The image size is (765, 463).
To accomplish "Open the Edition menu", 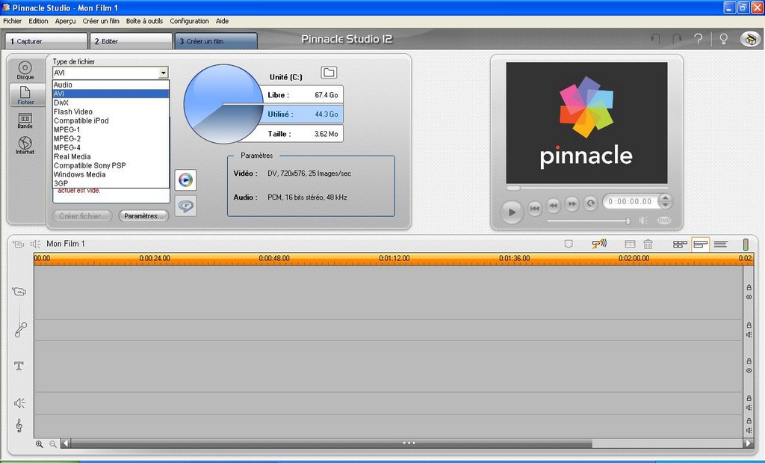I will tap(38, 21).
